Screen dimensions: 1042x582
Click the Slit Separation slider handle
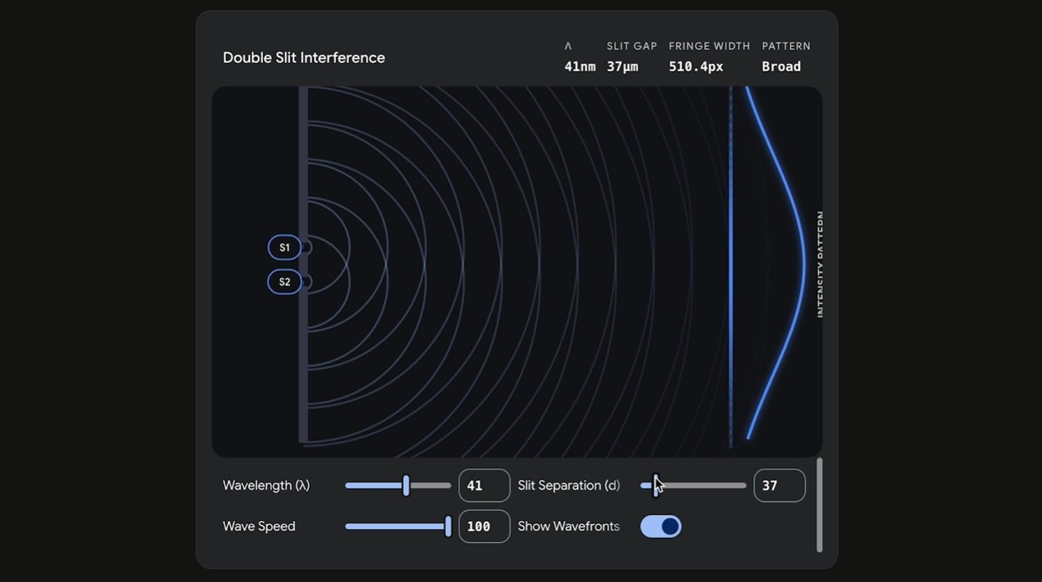click(x=655, y=485)
